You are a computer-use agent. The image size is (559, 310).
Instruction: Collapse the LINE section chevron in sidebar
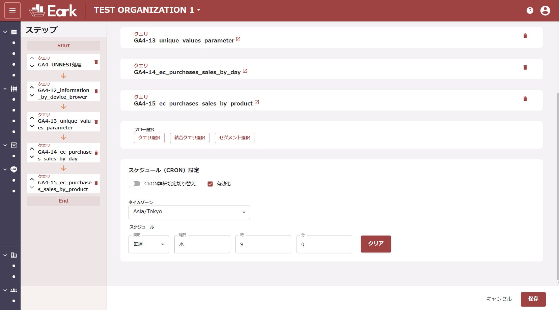(5, 169)
